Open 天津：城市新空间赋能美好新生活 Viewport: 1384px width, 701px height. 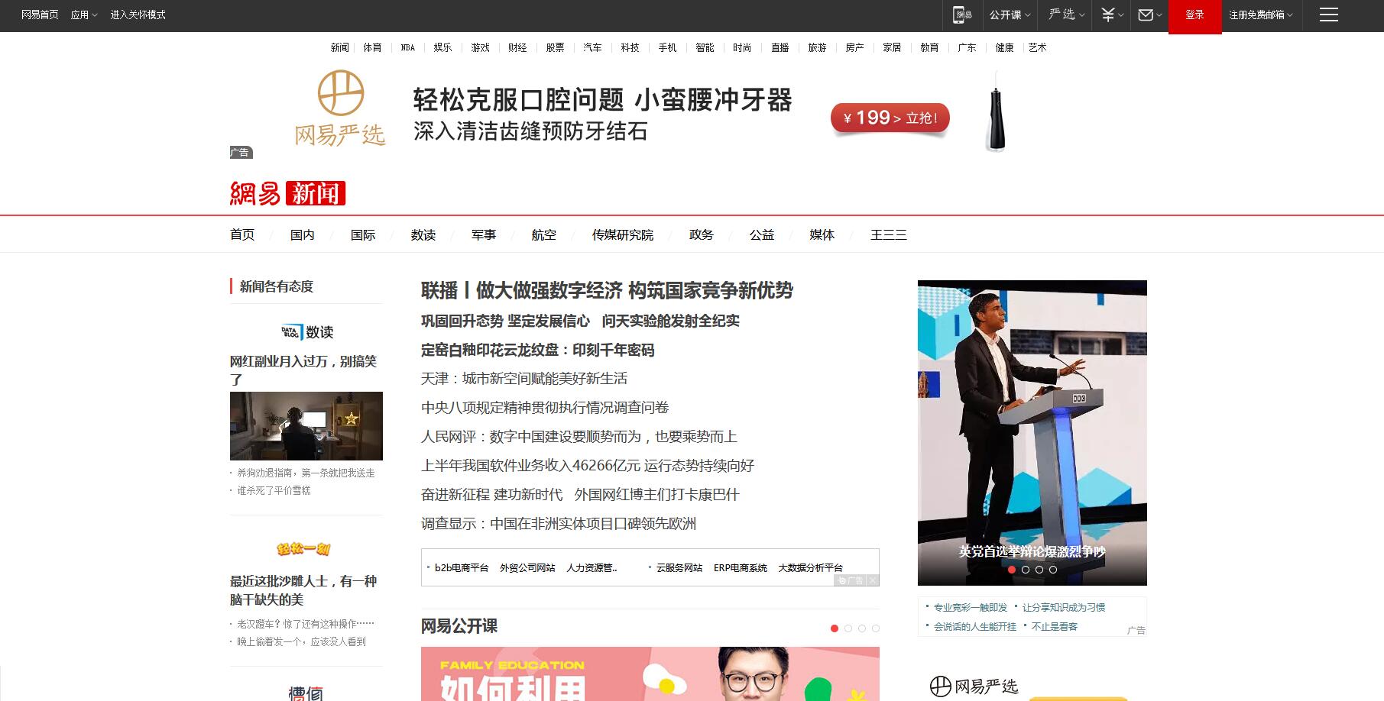(x=524, y=379)
